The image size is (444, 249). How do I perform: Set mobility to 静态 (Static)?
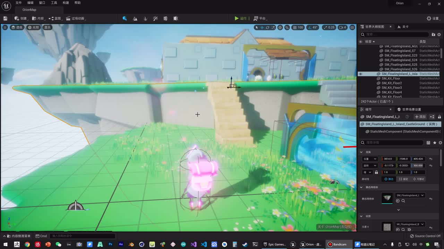388,179
